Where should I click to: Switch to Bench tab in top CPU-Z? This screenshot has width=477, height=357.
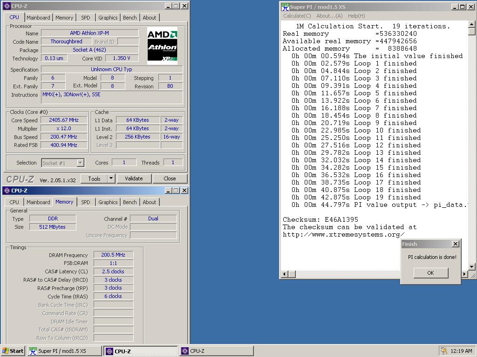click(130, 18)
